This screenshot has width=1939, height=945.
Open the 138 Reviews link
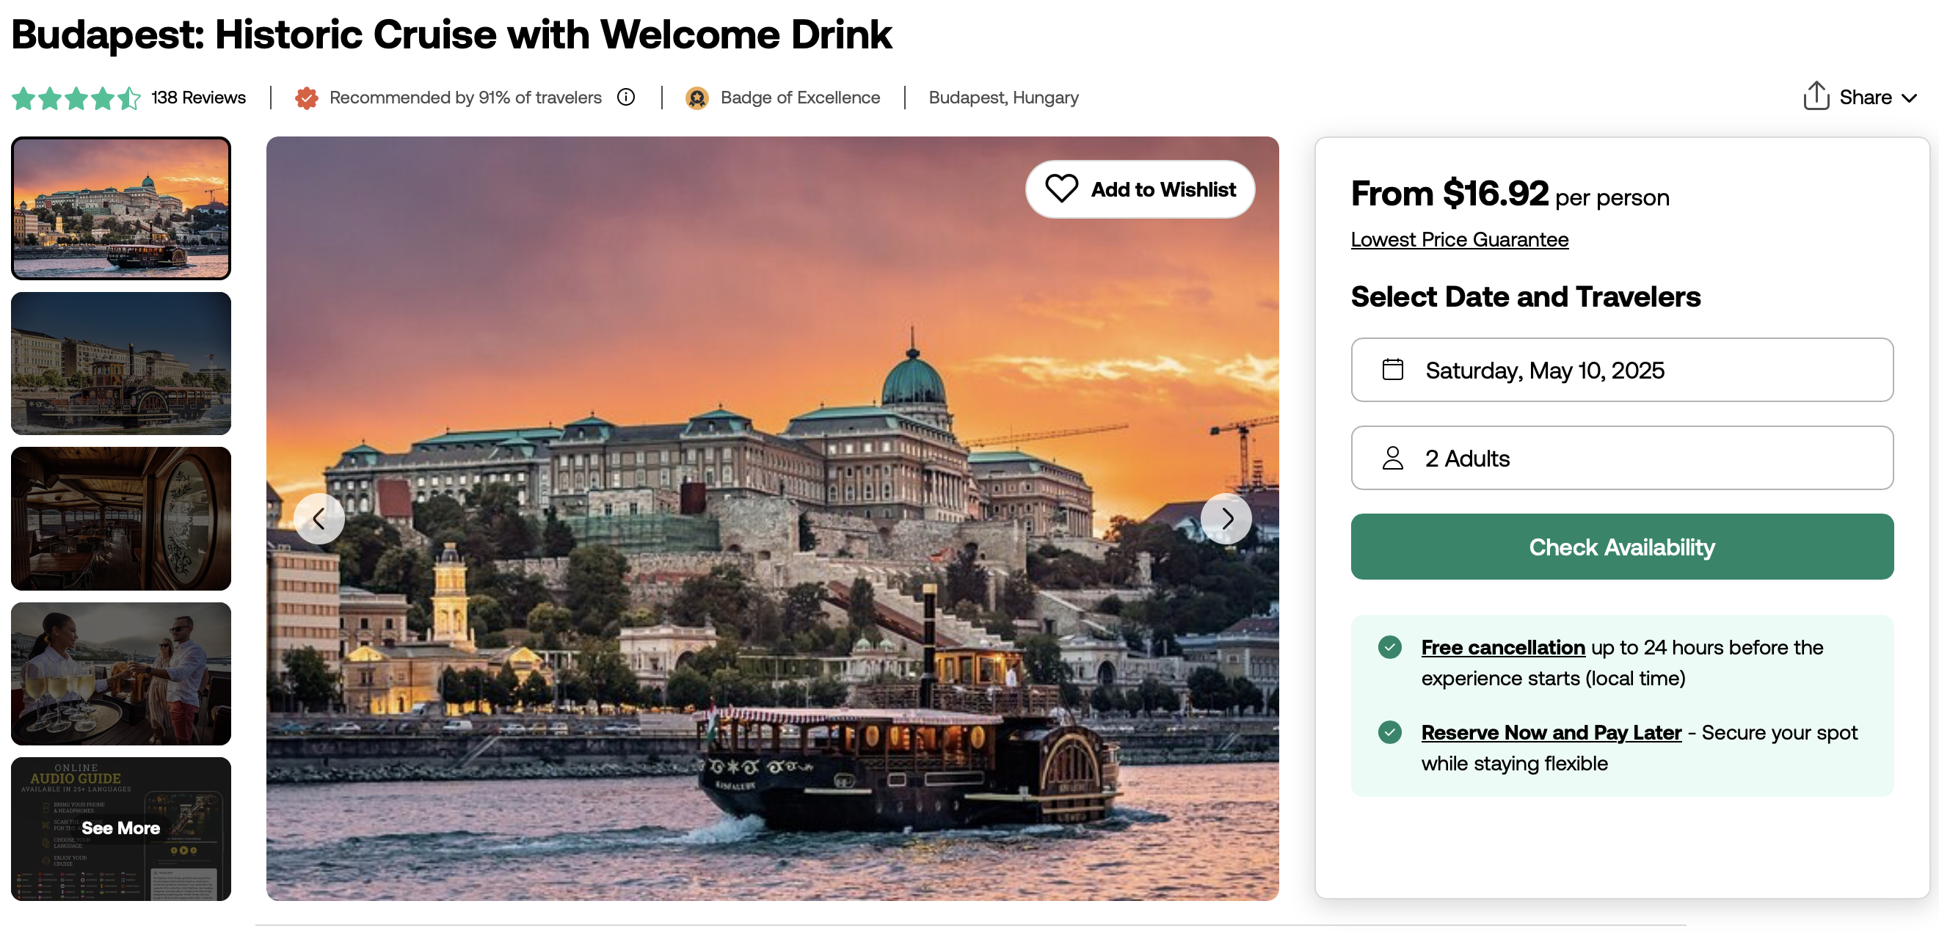click(x=198, y=97)
